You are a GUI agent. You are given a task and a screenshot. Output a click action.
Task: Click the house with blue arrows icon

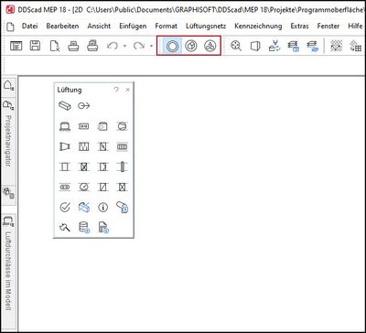(274, 46)
